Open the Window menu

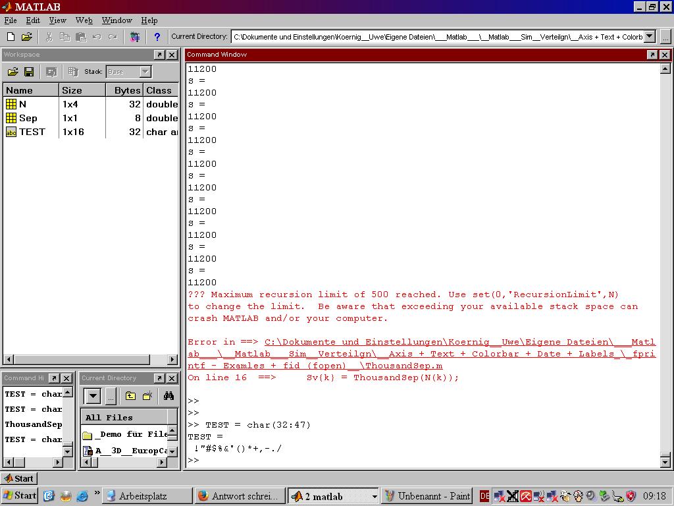pyautogui.click(x=117, y=20)
